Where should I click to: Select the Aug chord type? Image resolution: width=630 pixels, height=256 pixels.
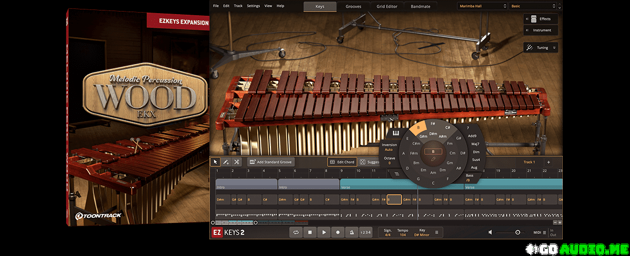[x=474, y=167]
